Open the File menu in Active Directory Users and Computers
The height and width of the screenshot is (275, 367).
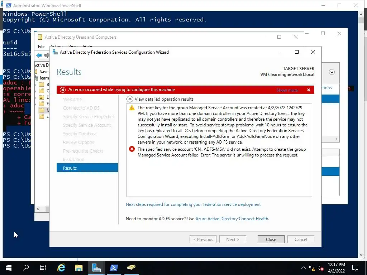[41, 46]
